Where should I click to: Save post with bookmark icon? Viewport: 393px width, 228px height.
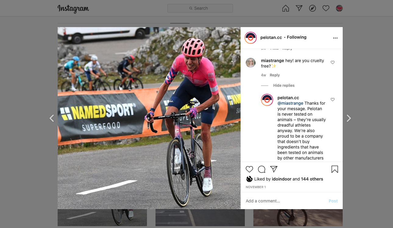click(x=335, y=169)
